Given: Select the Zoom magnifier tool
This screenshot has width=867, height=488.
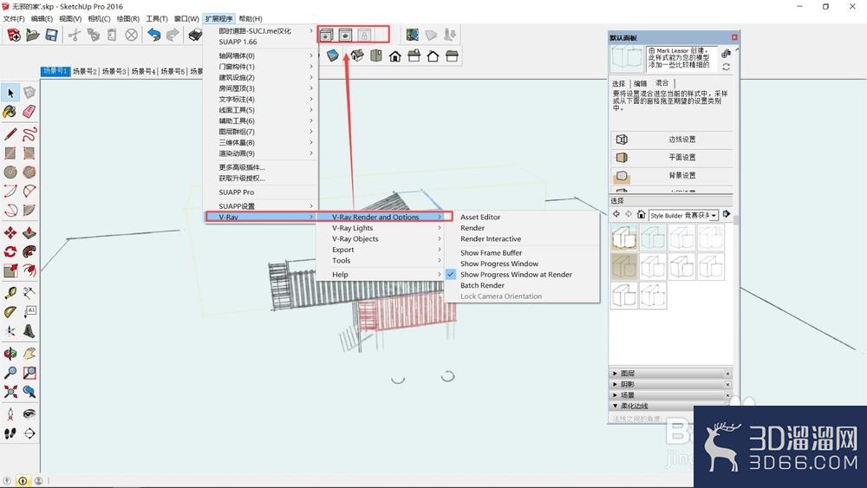Looking at the screenshot, I should click(10, 373).
